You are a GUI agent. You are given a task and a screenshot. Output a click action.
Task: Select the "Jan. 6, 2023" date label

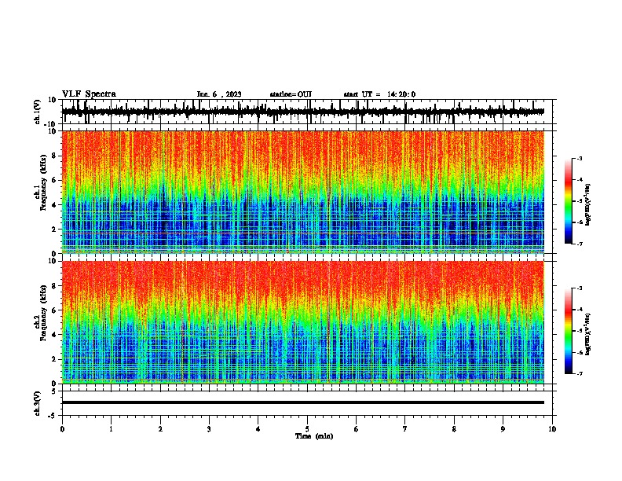pos(219,94)
